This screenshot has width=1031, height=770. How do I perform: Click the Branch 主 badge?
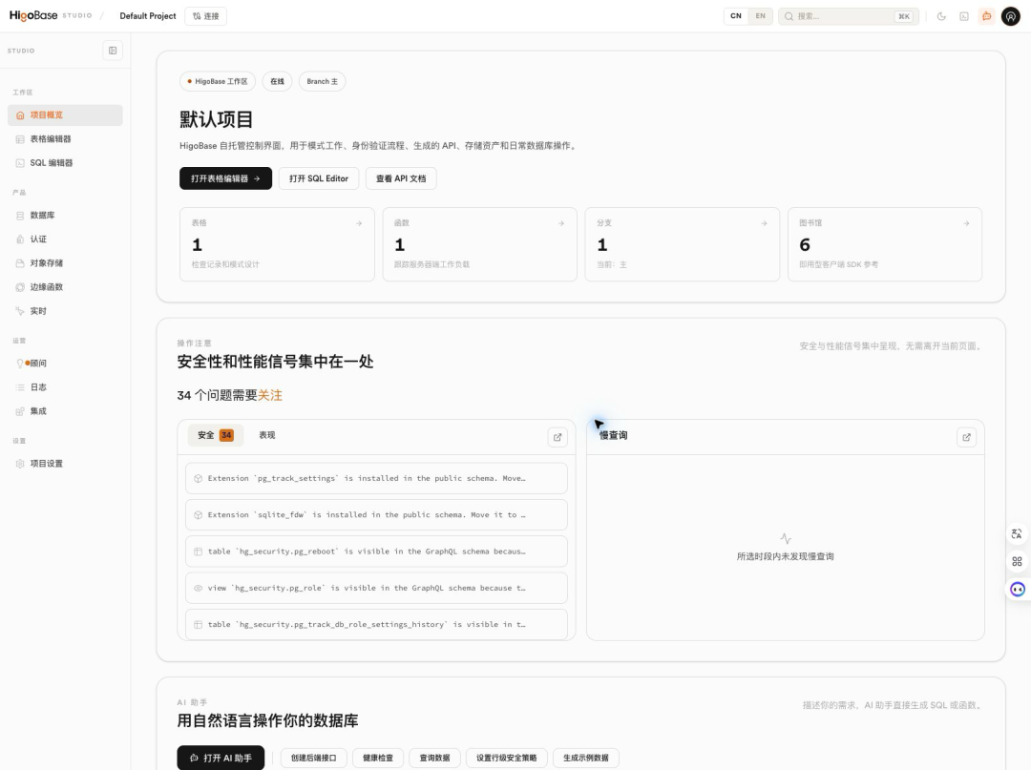pos(323,81)
